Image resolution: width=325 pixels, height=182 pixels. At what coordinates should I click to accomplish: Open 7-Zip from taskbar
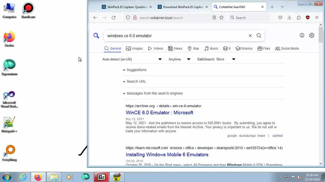[101, 177]
